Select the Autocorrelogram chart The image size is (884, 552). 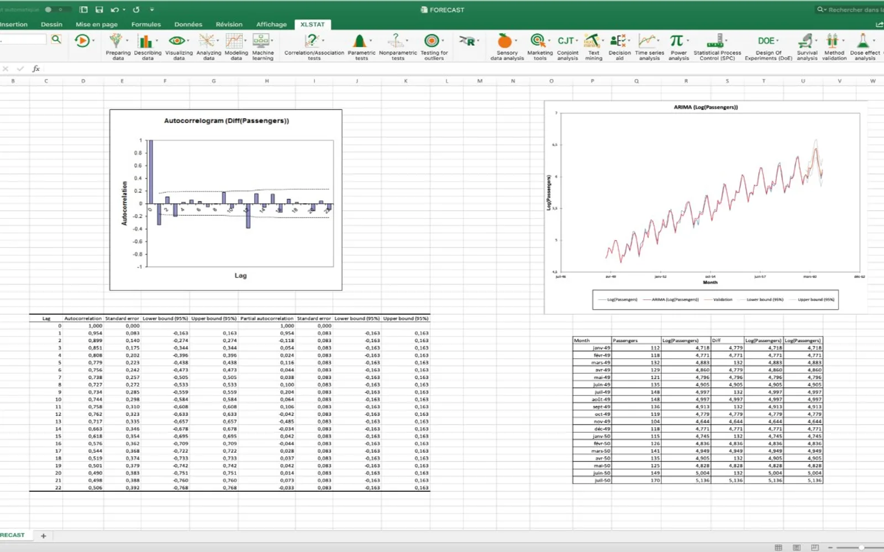[x=225, y=200]
